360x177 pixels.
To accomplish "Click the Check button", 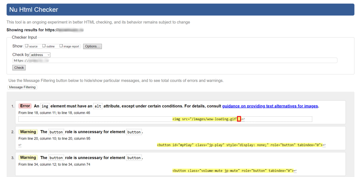I will pos(19,68).
